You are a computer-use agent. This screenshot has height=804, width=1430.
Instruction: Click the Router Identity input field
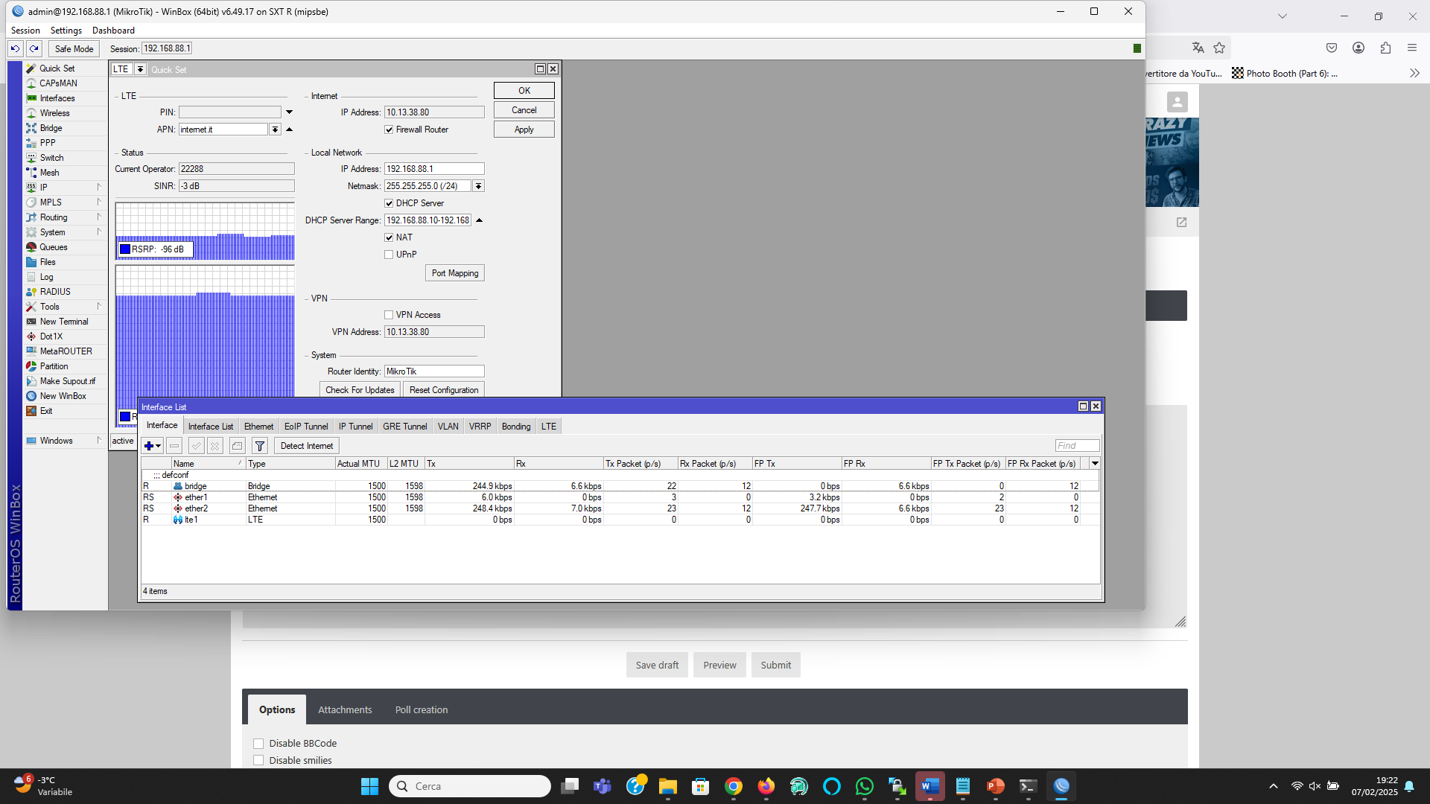click(x=434, y=371)
